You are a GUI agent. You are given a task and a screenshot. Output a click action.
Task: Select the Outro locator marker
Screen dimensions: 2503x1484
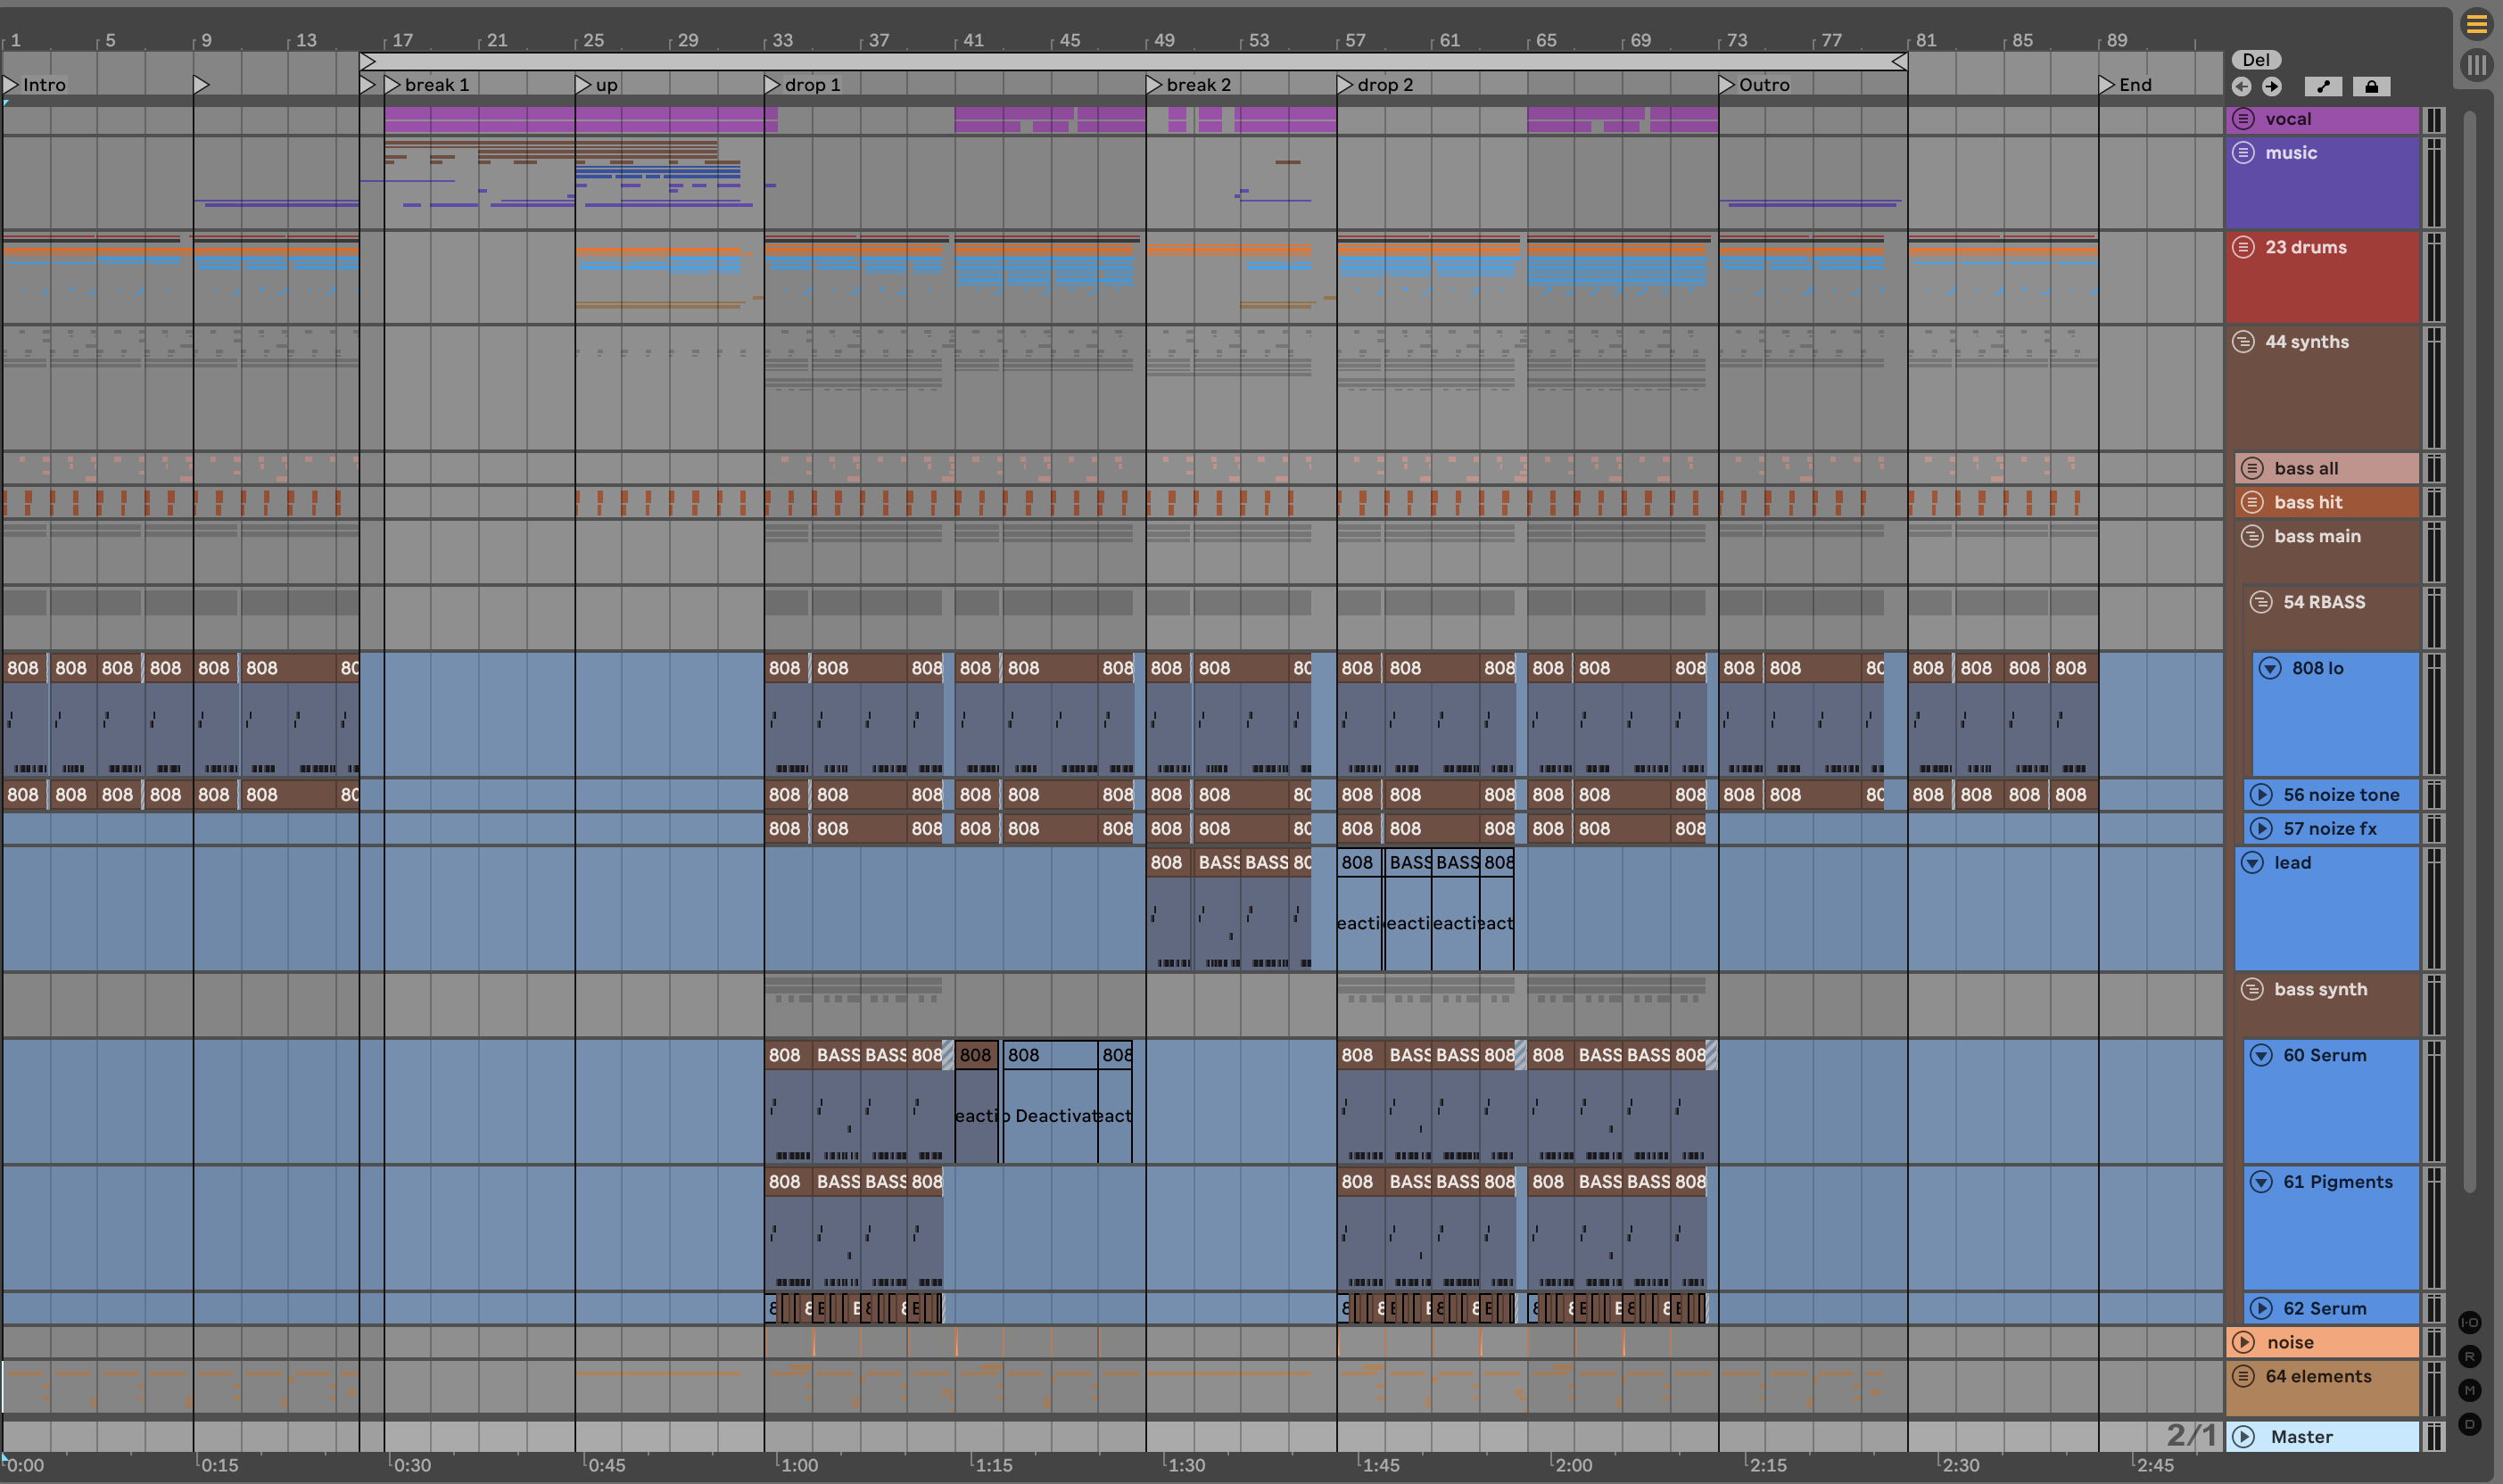click(1726, 85)
